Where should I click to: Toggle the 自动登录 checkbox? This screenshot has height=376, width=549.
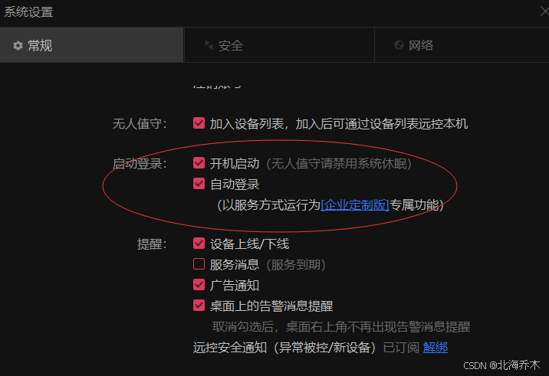pyautogui.click(x=199, y=183)
